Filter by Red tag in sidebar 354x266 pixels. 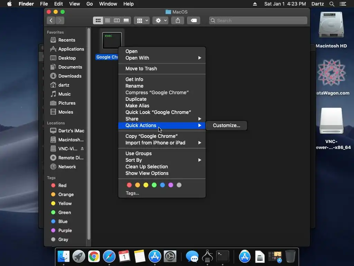pyautogui.click(x=59, y=186)
